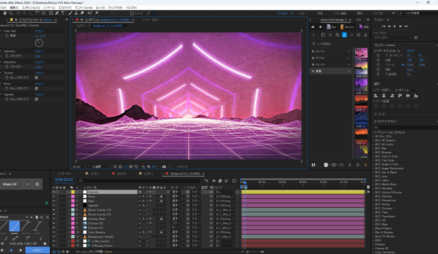Image resolution: width=438 pixels, height=254 pixels.
Task: Open AEJuice home icon tab
Action: (313, 27)
